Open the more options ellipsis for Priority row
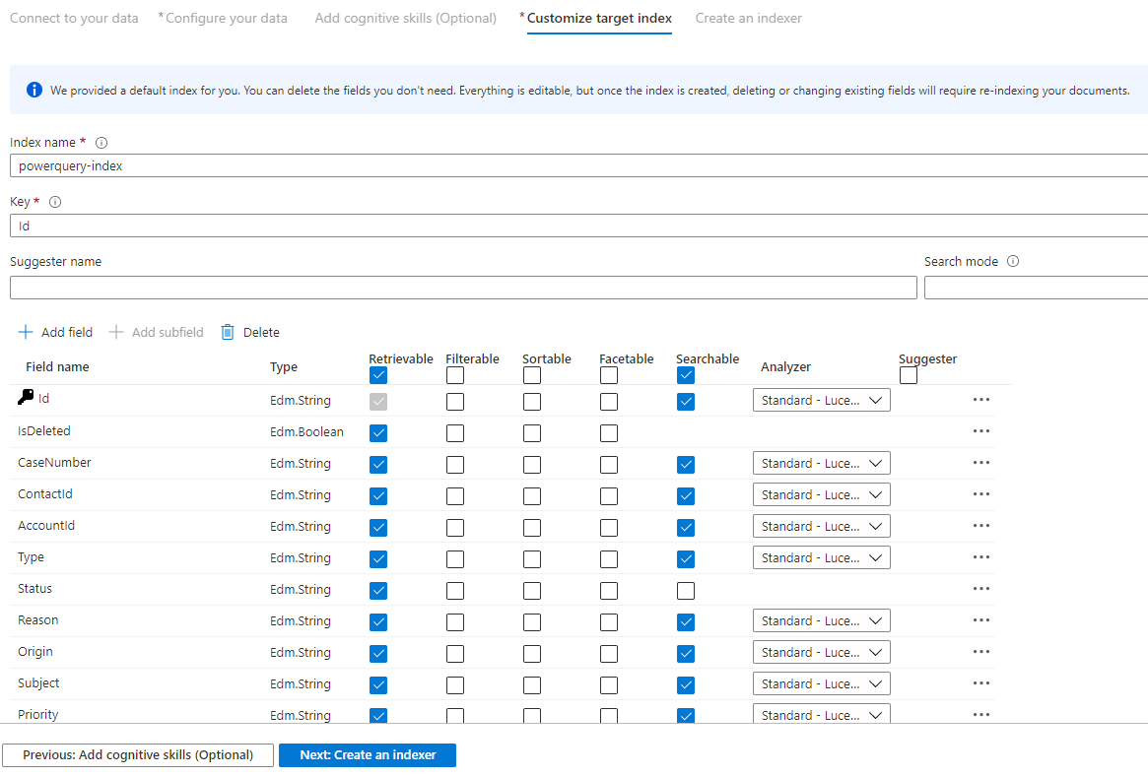Screen dimensions: 1148x777 coord(981,714)
